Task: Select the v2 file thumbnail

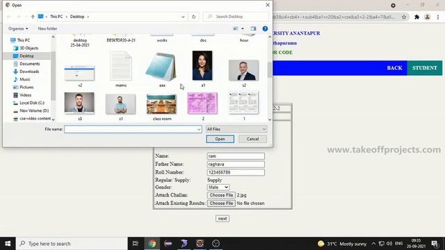Action: 79,73
